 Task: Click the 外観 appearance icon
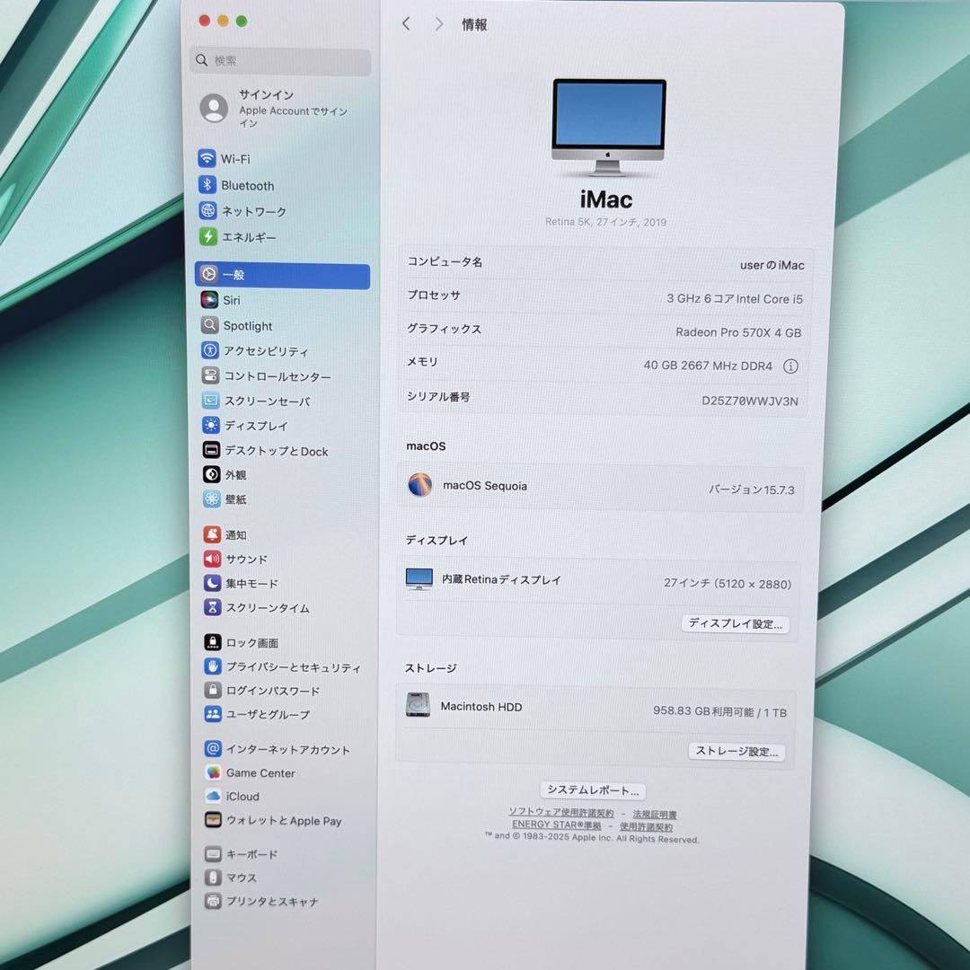point(212,474)
